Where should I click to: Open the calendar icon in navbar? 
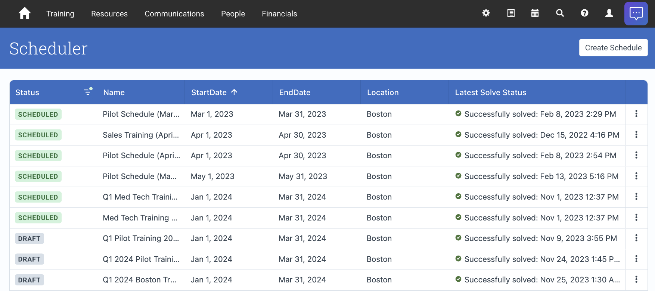(535, 13)
